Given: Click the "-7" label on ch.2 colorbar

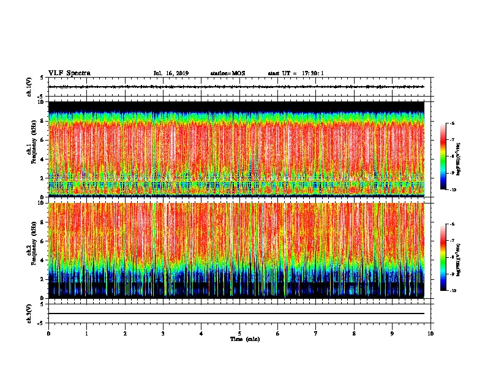Looking at the screenshot, I should pyautogui.click(x=452, y=241).
